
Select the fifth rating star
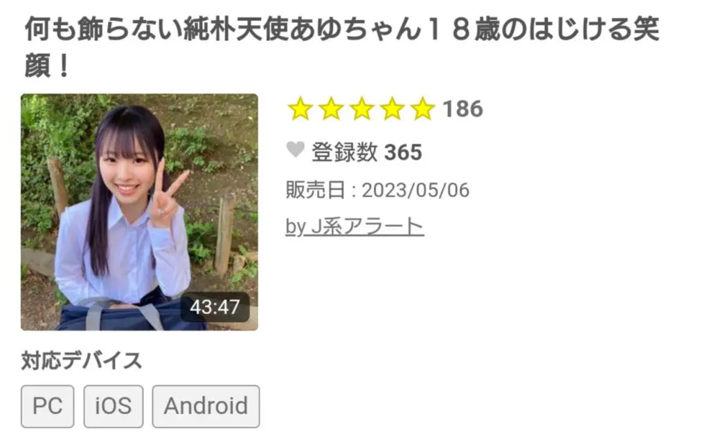coord(423,109)
